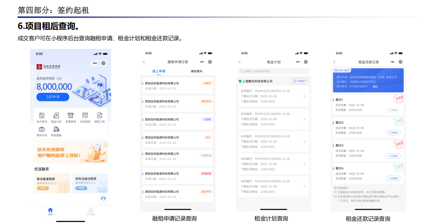Click the 优选融资 section heading
Image resolution: width=435 pixels, height=224 pixels.
click(x=41, y=169)
